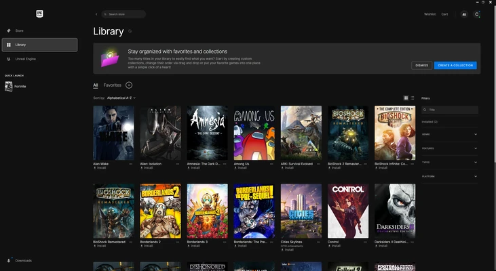Open the Cities Skylines cover thumbnail
The height and width of the screenshot is (271, 496).
[x=301, y=211]
